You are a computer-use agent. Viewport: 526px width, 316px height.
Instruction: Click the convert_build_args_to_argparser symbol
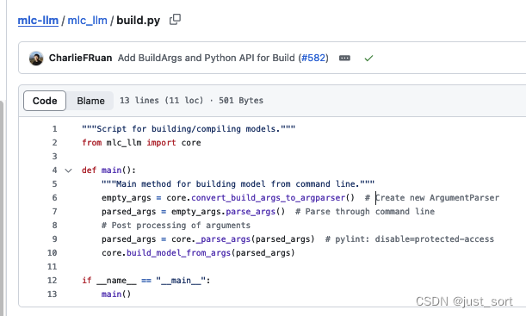click(268, 198)
